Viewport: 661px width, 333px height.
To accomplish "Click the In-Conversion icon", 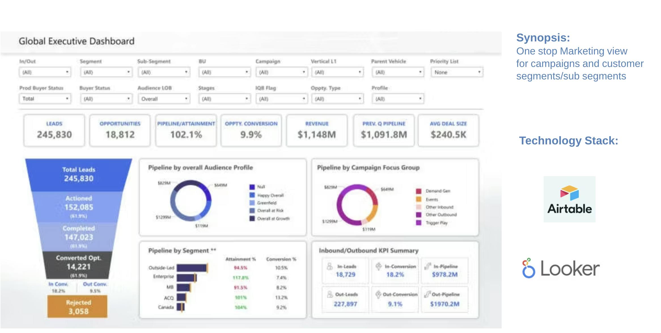I will [x=378, y=266].
